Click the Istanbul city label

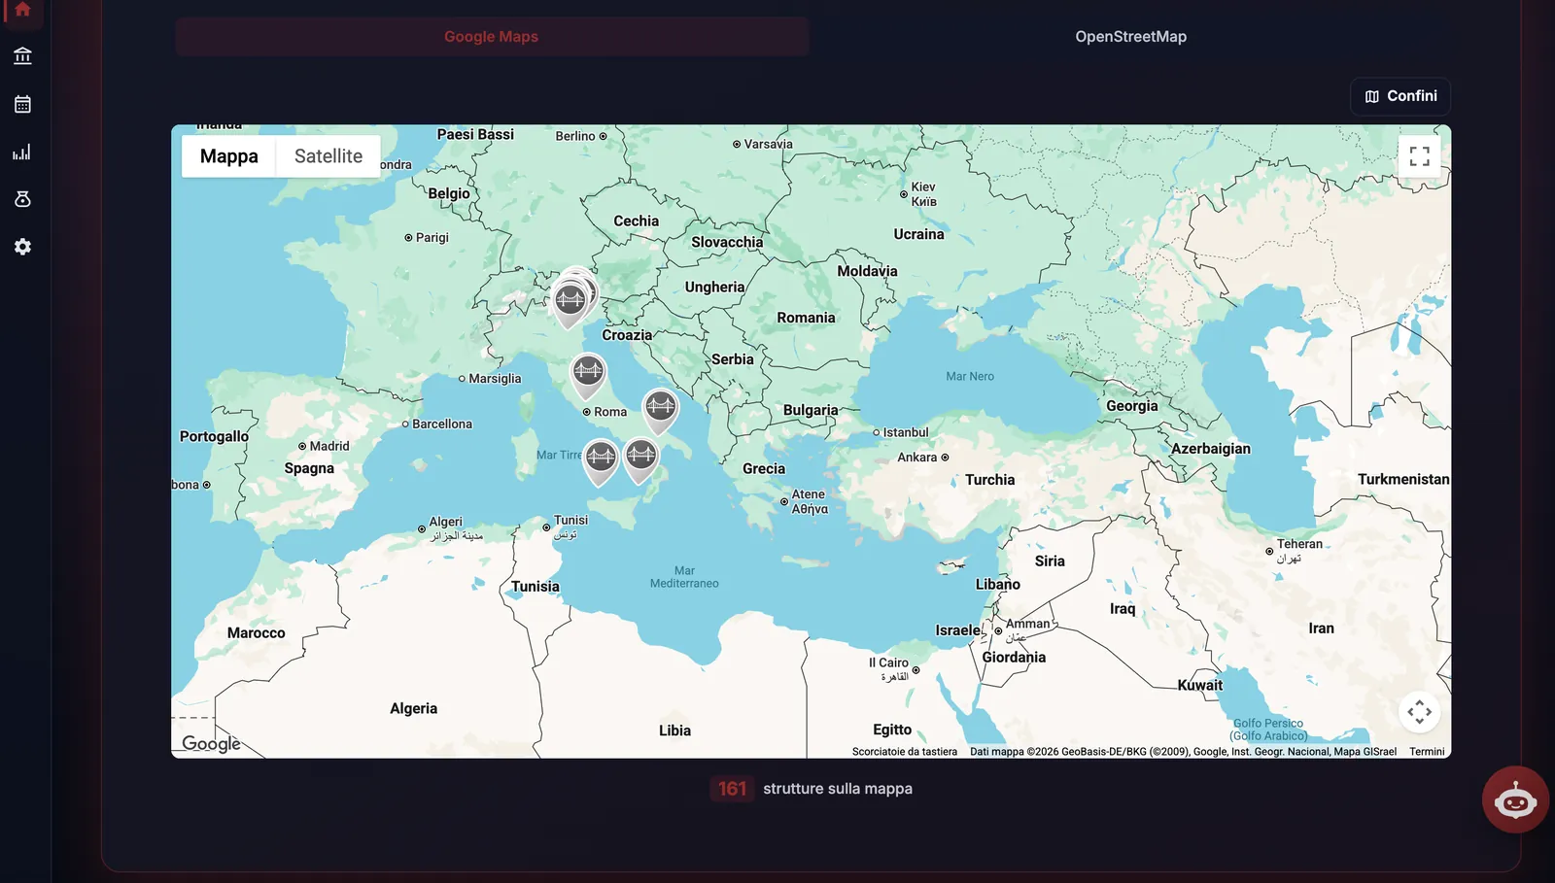[x=906, y=432]
